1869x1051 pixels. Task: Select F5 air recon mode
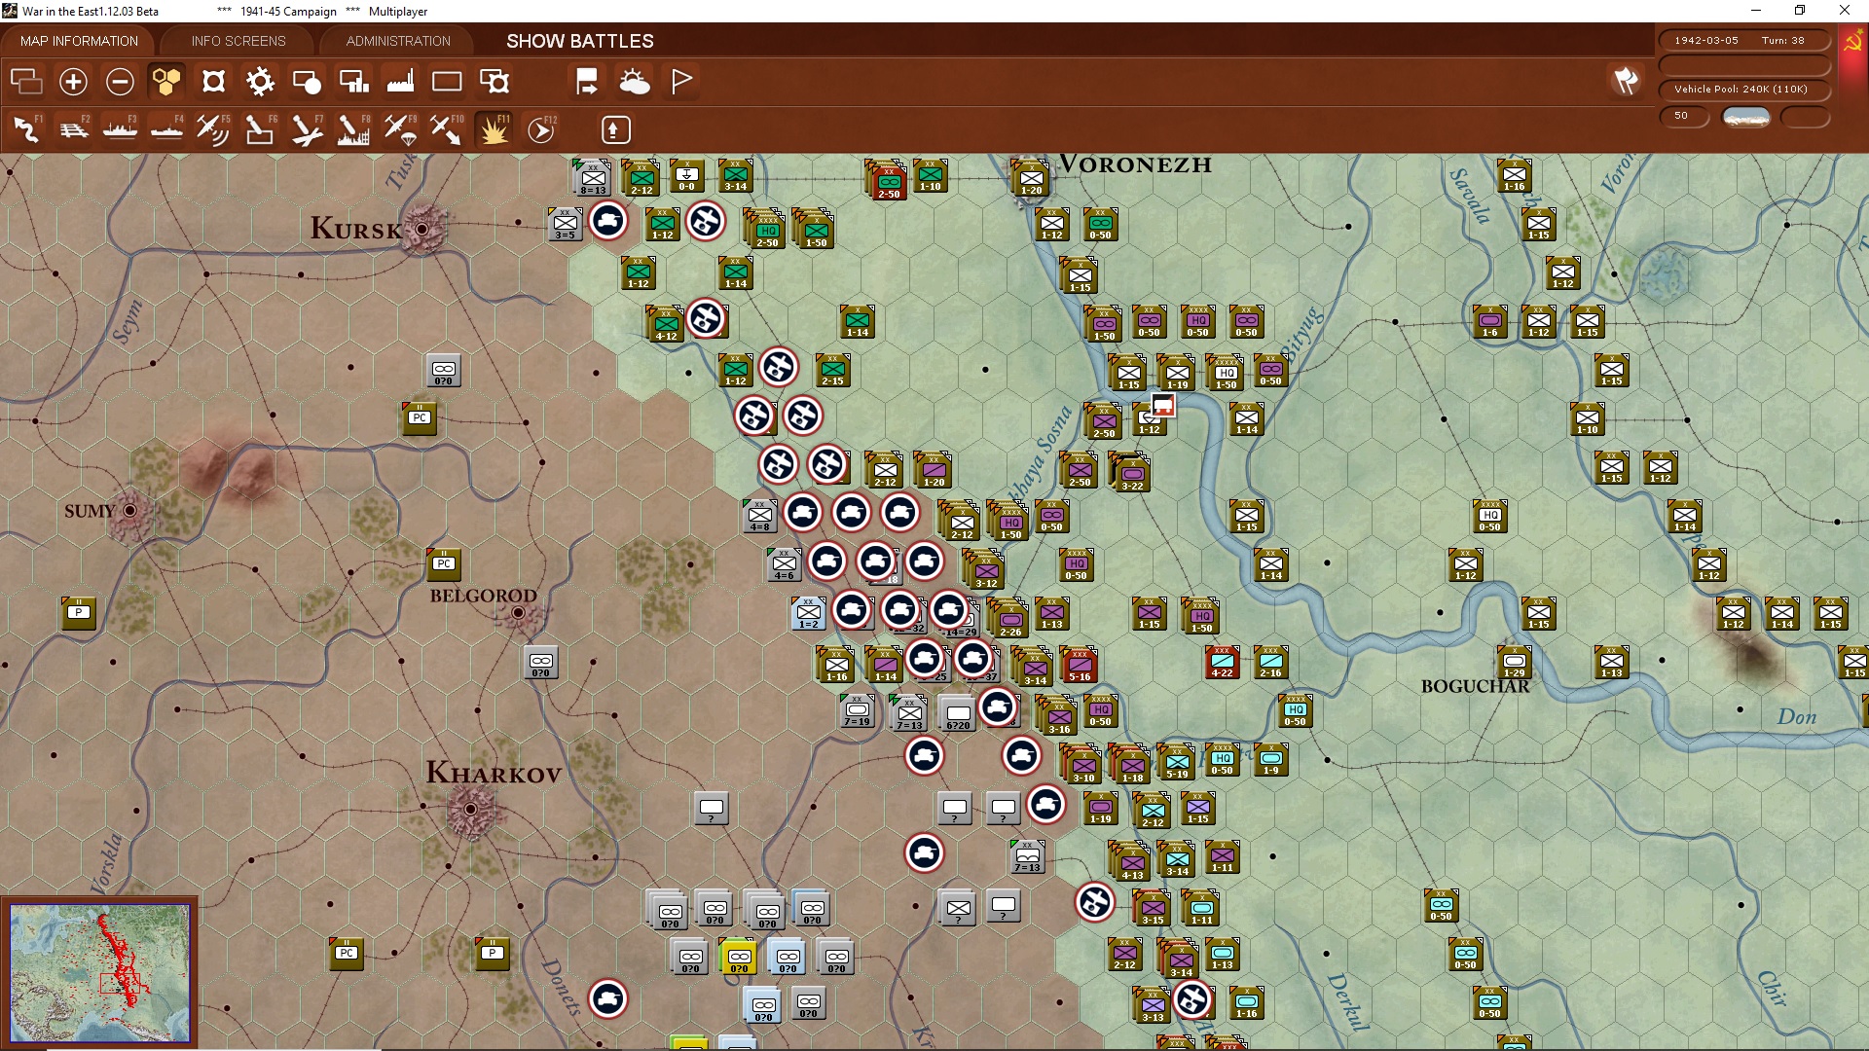point(213,129)
